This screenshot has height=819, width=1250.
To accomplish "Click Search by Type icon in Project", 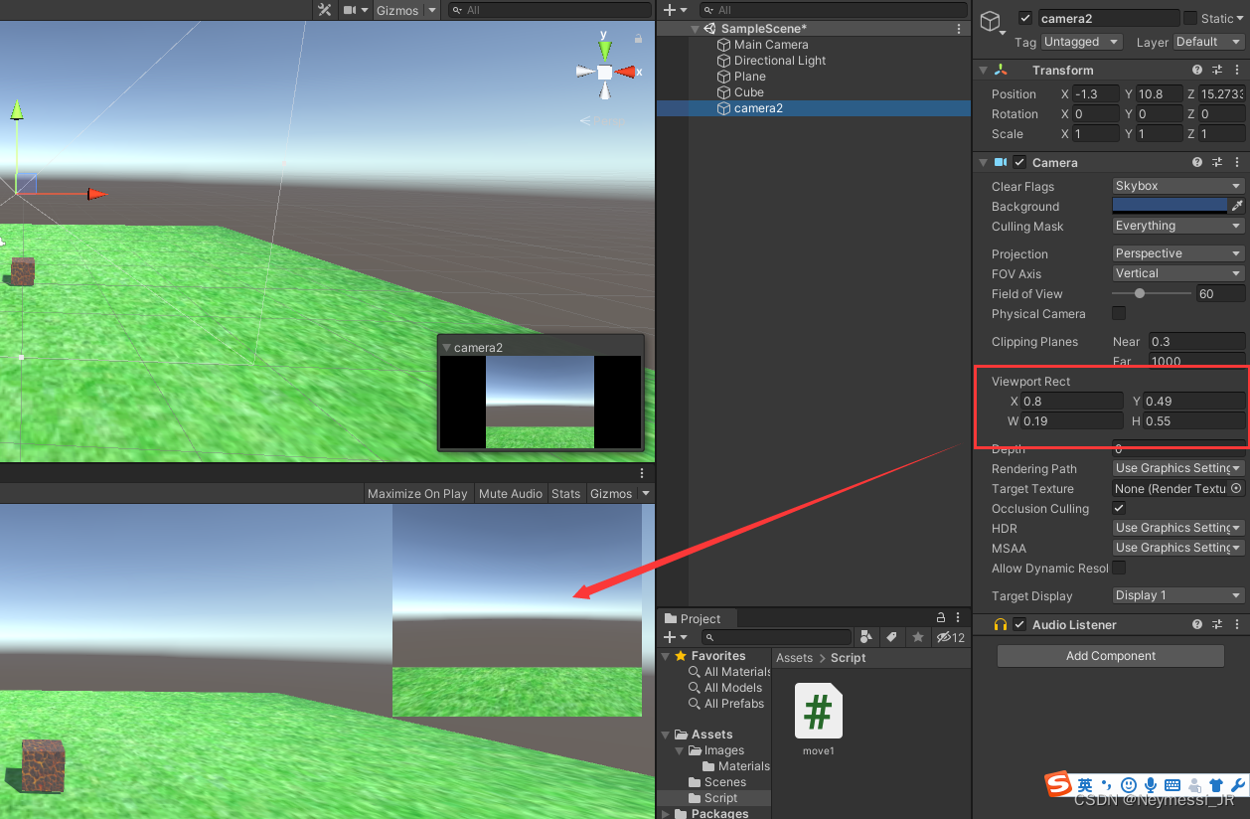I will [x=866, y=637].
